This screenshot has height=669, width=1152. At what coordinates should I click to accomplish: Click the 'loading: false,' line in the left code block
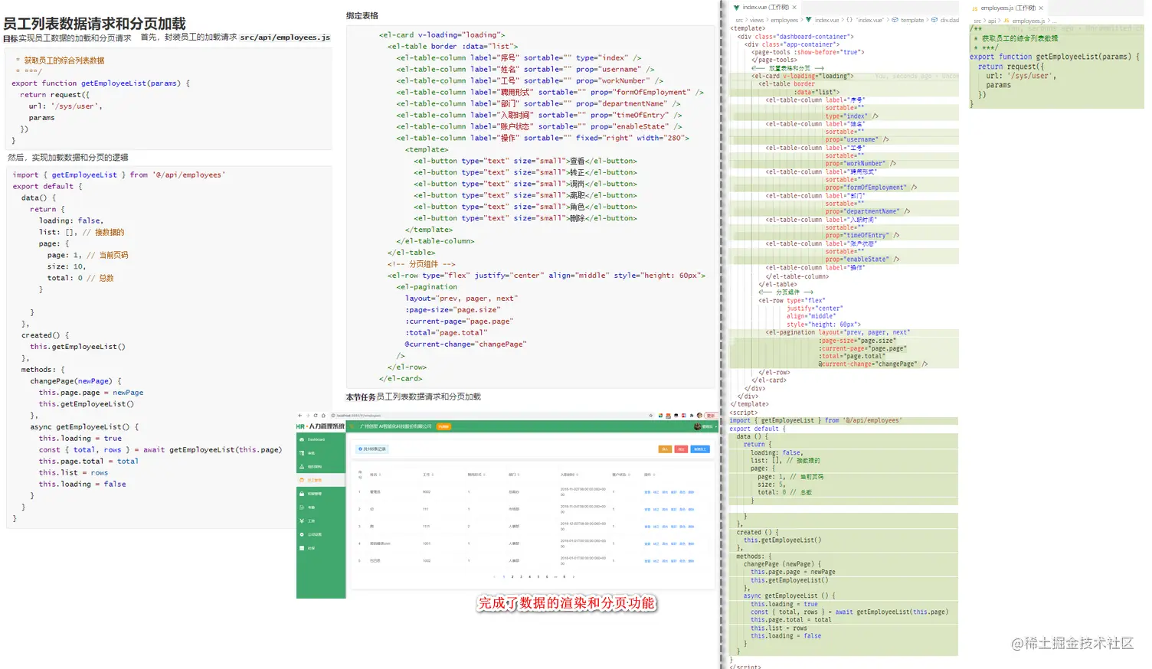click(71, 220)
